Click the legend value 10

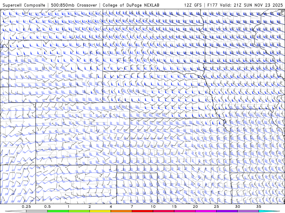tap(153, 207)
